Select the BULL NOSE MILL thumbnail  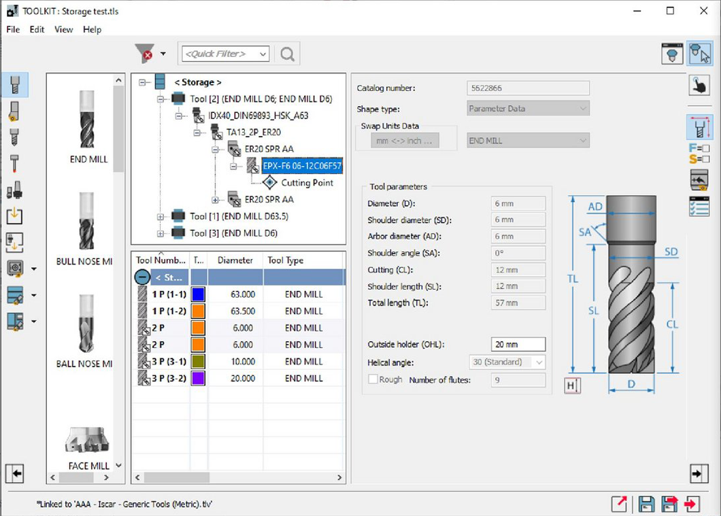coord(86,229)
